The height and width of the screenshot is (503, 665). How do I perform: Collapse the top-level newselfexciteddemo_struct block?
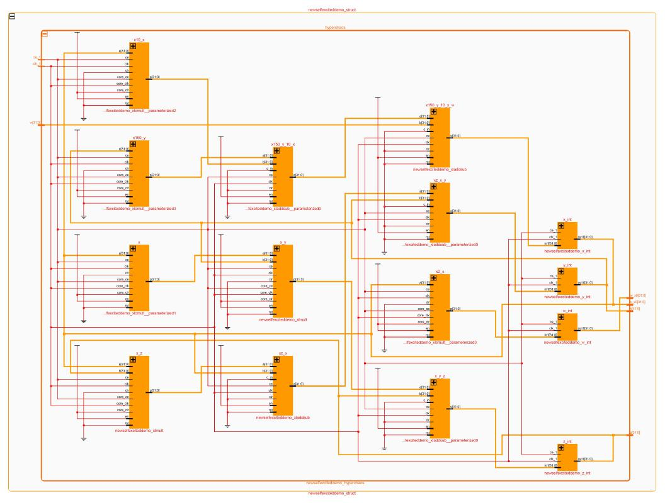click(12, 16)
